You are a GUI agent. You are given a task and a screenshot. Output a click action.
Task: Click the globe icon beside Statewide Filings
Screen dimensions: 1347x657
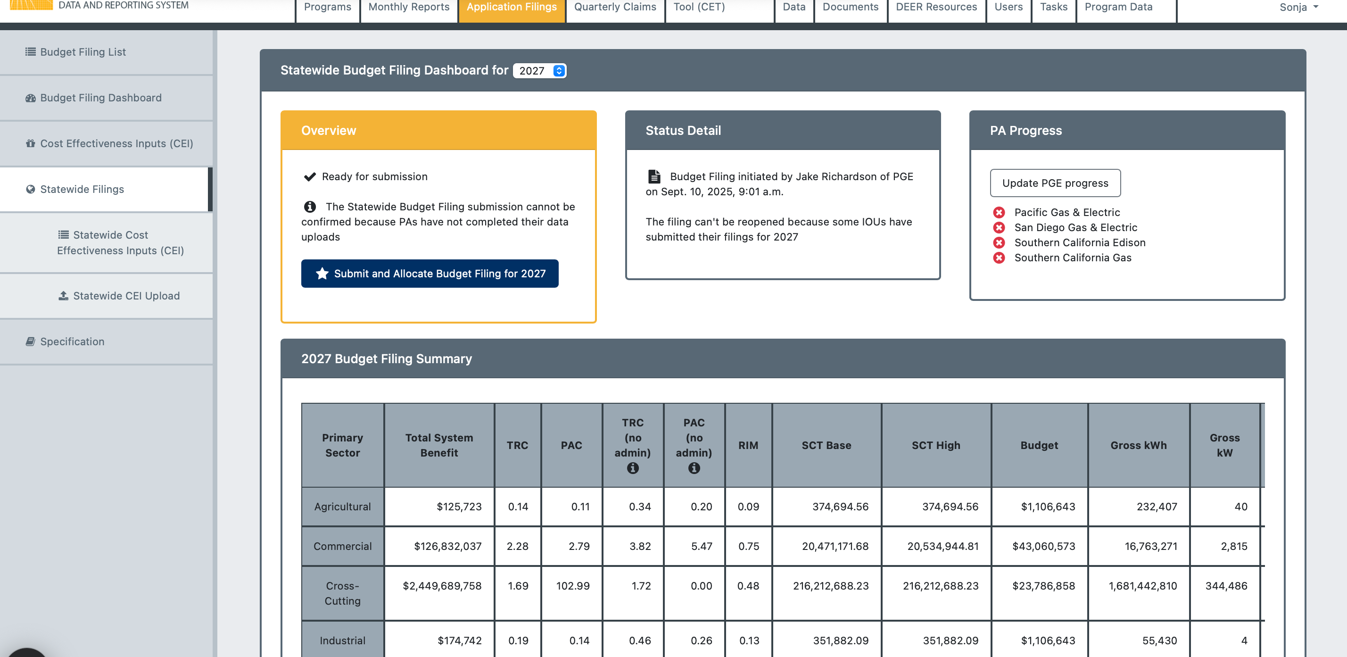pyautogui.click(x=30, y=189)
